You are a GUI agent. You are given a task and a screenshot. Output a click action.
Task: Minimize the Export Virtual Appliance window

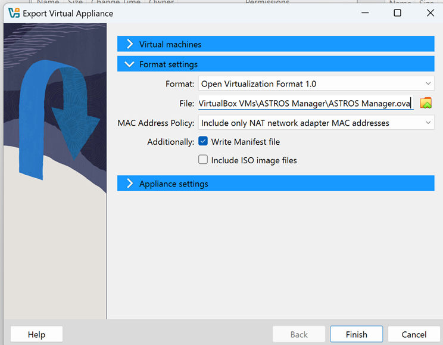coord(364,13)
